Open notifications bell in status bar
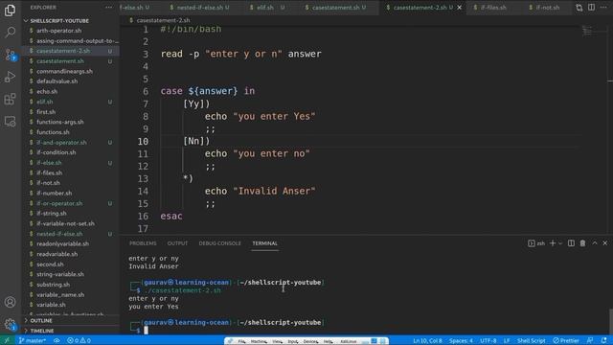The height and width of the screenshot is (345, 613). point(604,341)
